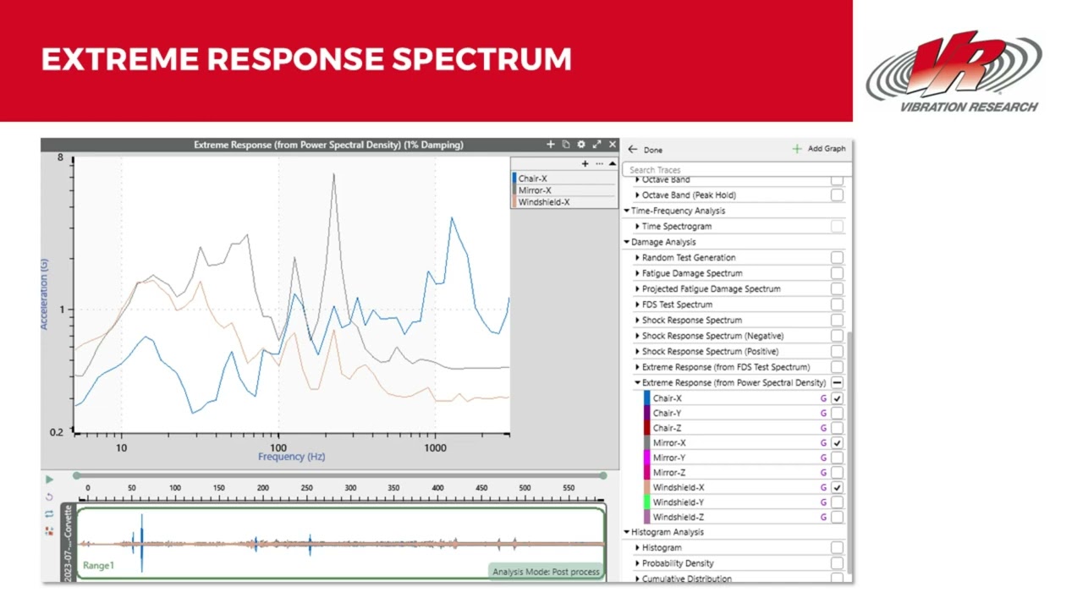Expand the graph with the fullscreen arrows icon
Image resolution: width=1083 pixels, height=609 pixels.
(596, 145)
